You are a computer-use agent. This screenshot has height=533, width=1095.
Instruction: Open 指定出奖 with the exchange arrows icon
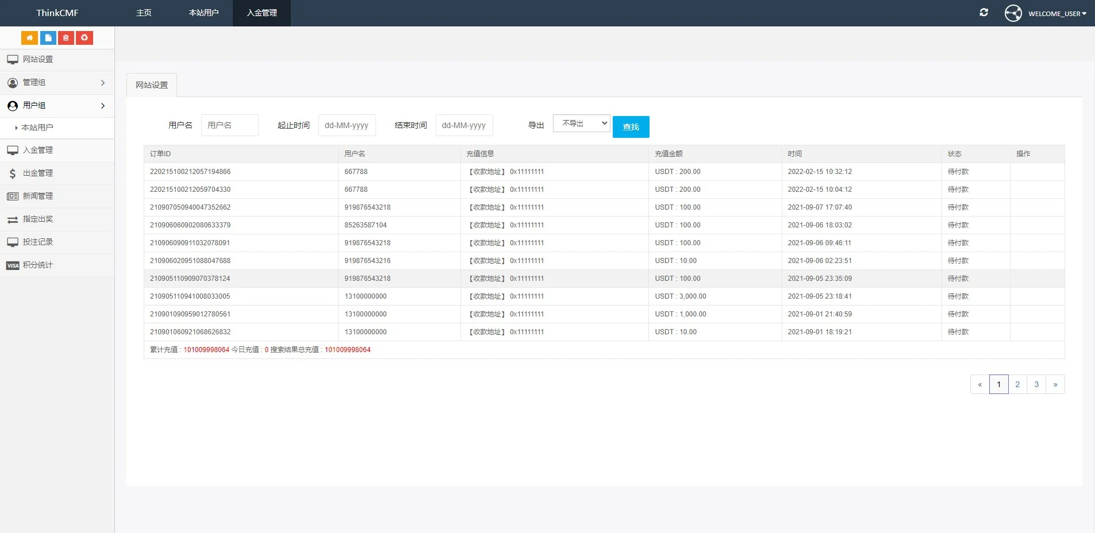[x=38, y=219]
